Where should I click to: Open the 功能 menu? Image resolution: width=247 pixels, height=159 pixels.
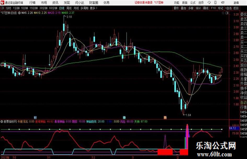click(177, 3)
